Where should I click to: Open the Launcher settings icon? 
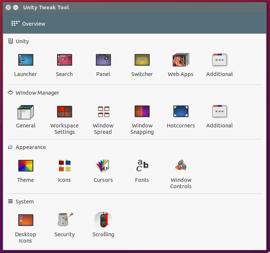coord(25,60)
